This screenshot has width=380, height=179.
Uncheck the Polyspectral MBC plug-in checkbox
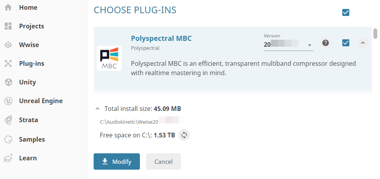coord(346,43)
